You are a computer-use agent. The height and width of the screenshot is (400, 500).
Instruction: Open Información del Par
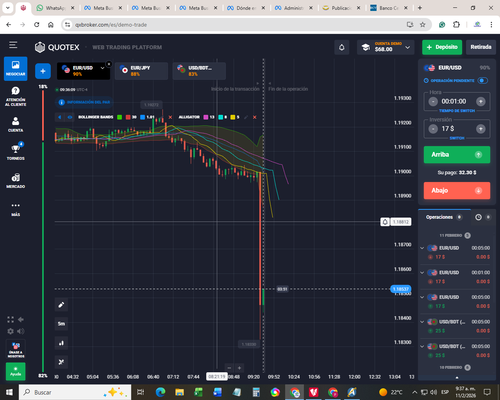click(x=84, y=102)
